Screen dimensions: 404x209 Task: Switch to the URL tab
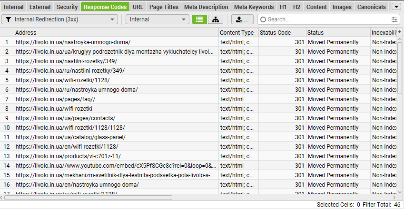tap(138, 7)
